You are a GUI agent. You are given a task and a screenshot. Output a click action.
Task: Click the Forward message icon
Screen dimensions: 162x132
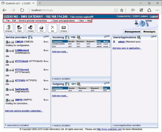point(30,28)
